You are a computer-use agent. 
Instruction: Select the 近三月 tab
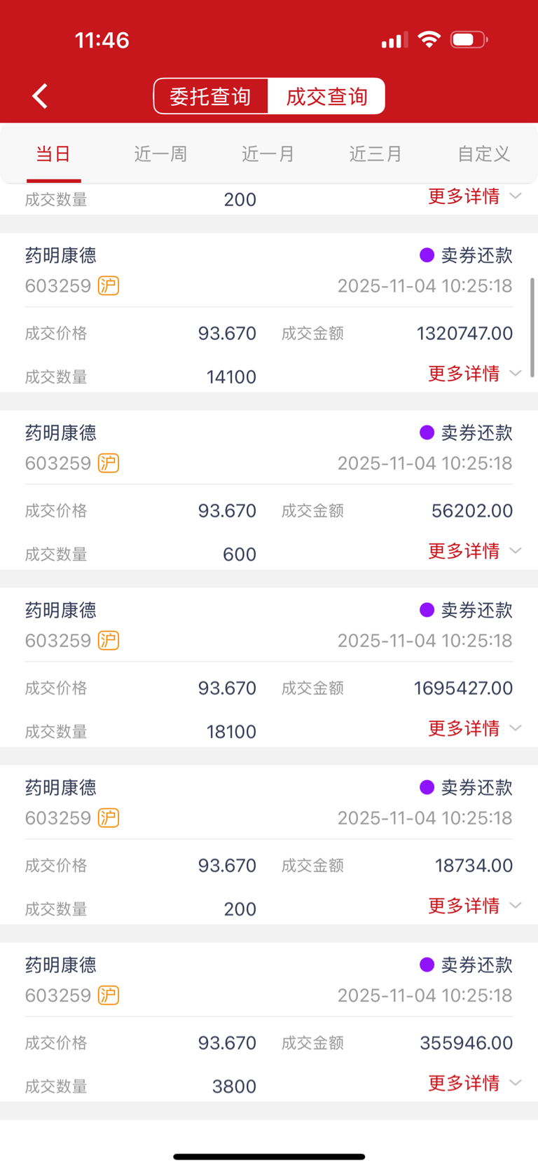click(x=376, y=154)
